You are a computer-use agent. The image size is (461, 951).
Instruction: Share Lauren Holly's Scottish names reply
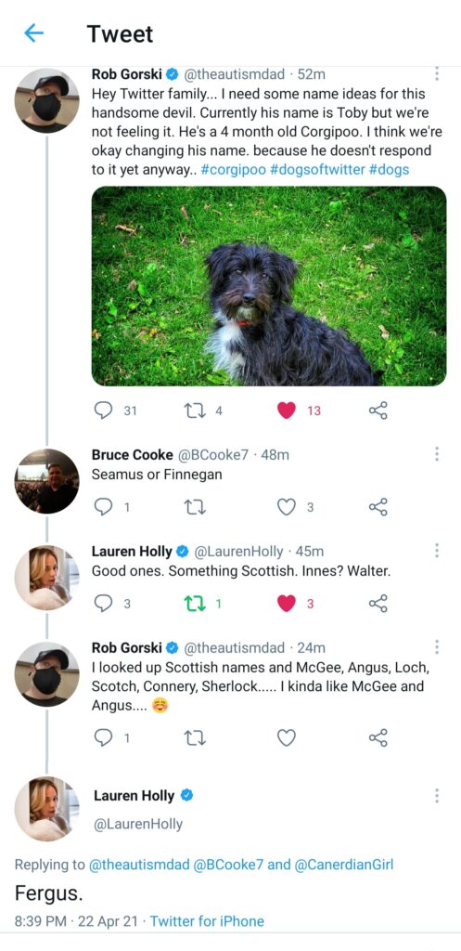[x=378, y=604]
